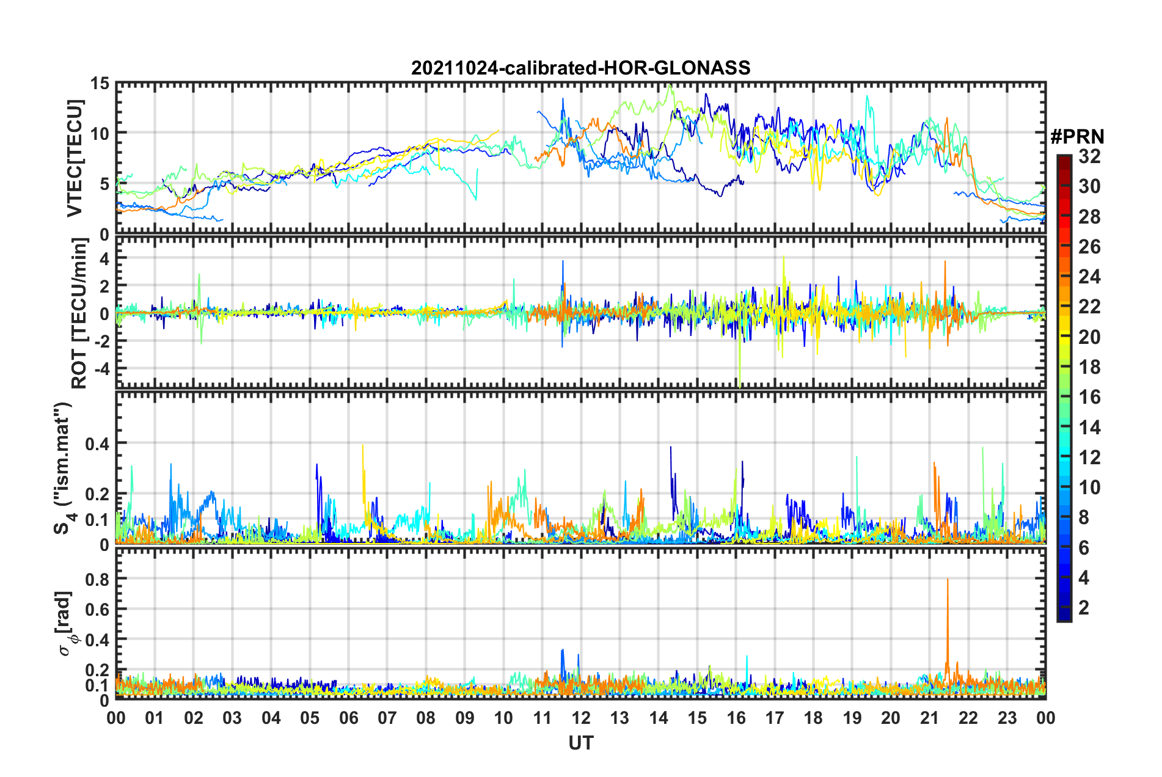Select the VTEC[TECU] y-axis label
Image resolution: width=1162 pixels, height=777 pixels.
click(x=75, y=158)
